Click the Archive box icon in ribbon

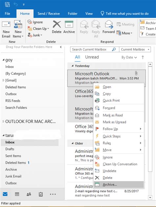[69, 24]
